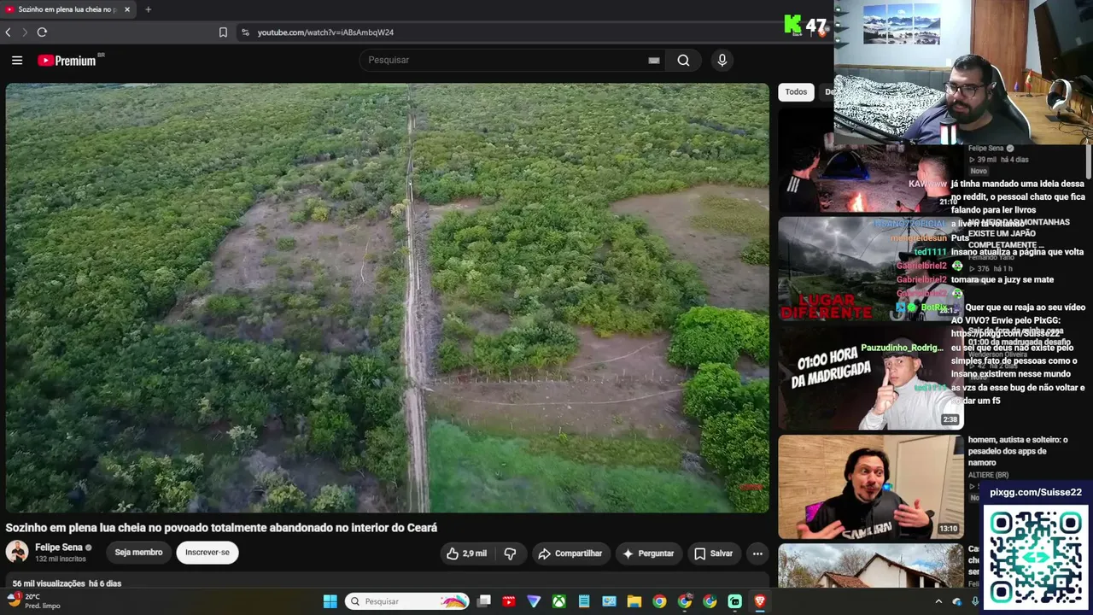The image size is (1093, 615).
Task: Open File Explorer from the taskbar
Action: pyautogui.click(x=634, y=601)
